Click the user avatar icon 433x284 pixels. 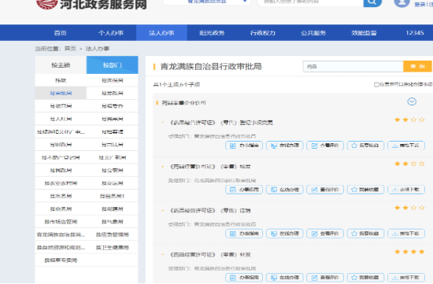point(402,3)
